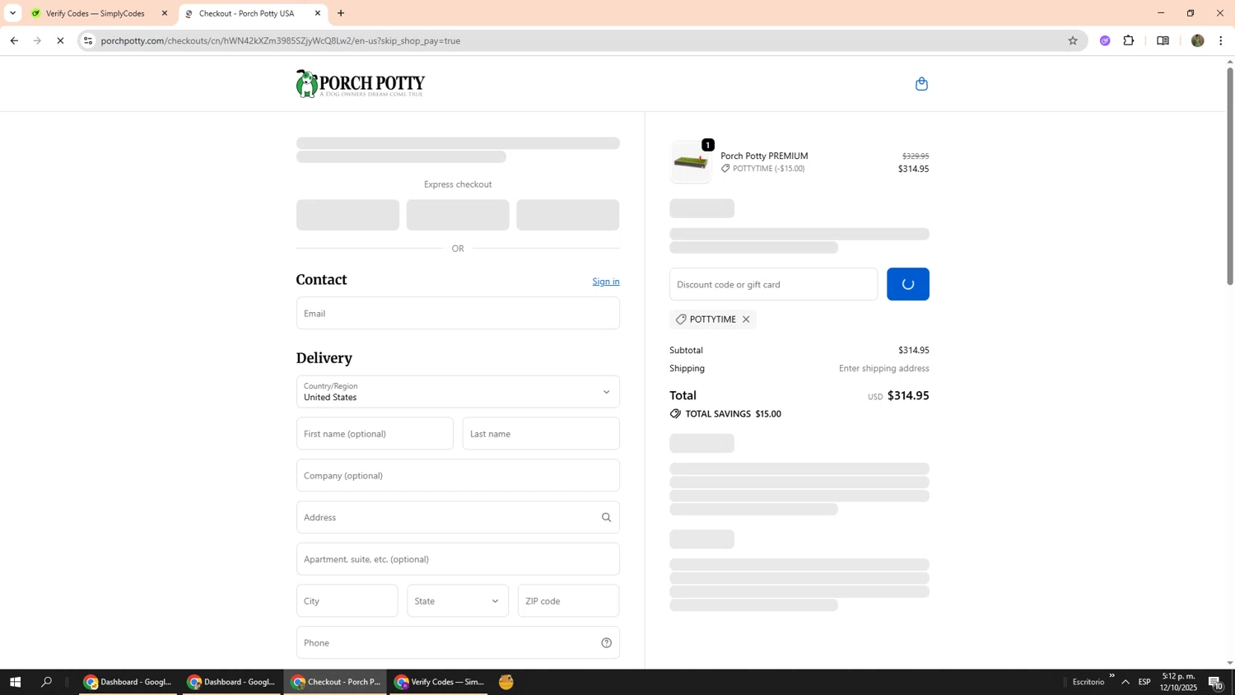Click the City field
This screenshot has height=695, width=1235.
pos(347,601)
